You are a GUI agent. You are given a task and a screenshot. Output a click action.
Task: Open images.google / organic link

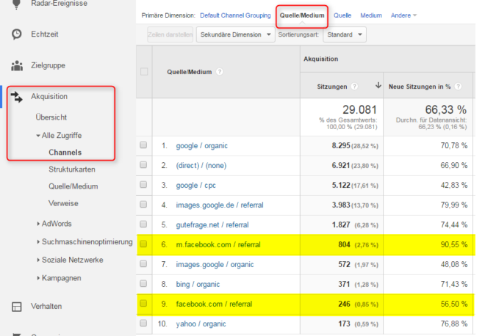click(x=215, y=264)
